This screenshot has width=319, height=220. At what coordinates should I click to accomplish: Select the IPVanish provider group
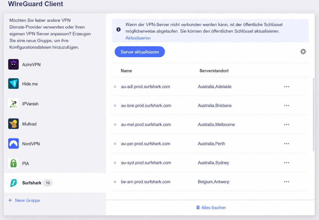coord(55,104)
